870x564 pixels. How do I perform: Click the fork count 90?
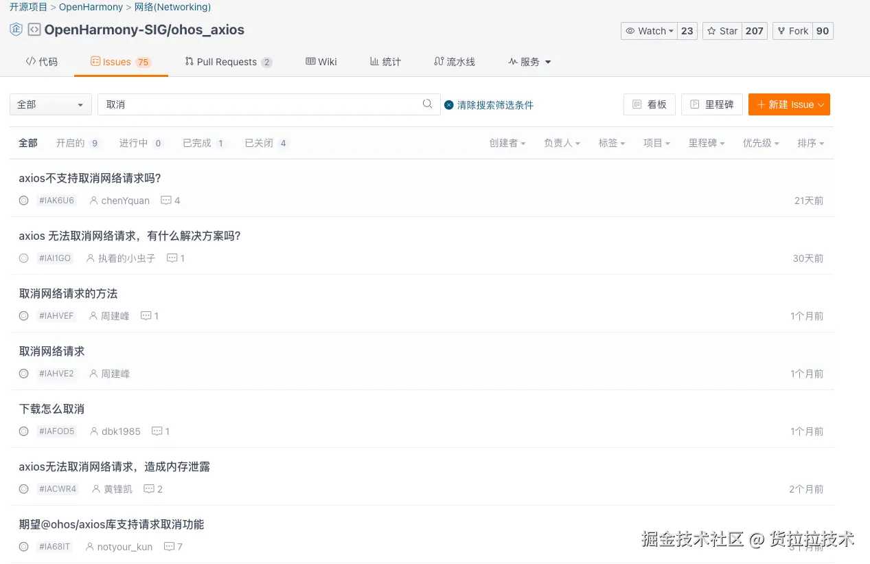[823, 31]
